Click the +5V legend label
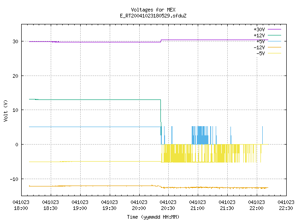The width and height of the screenshot is (295, 221). pyautogui.click(x=260, y=41)
